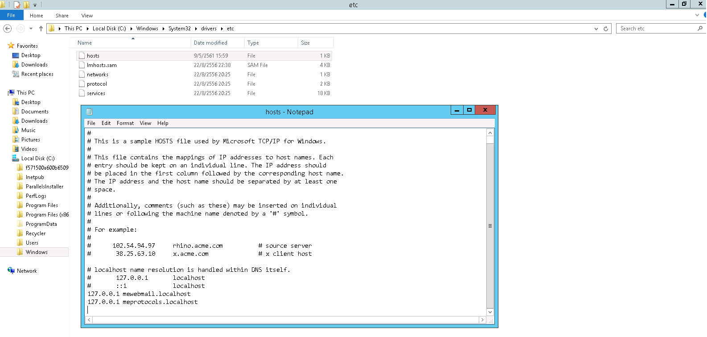Select the Inetpub folder in tree

35,177
